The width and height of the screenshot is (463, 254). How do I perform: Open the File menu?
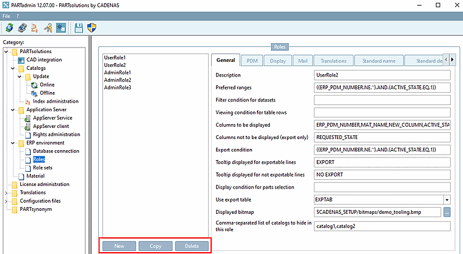[6, 16]
